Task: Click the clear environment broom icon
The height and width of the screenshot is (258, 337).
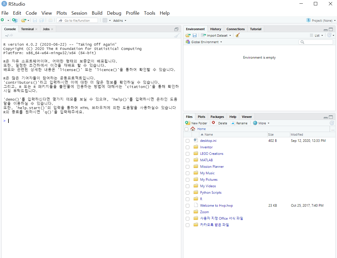Action: pyautogui.click(x=237, y=35)
